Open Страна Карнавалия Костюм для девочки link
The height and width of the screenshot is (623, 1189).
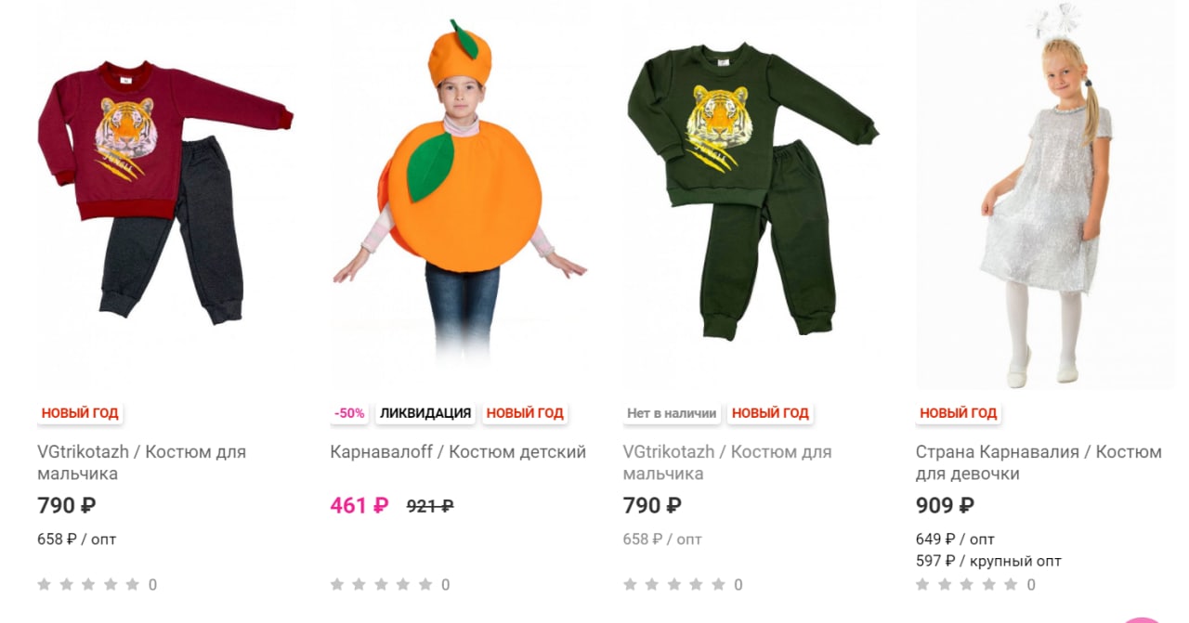pyautogui.click(x=1039, y=462)
